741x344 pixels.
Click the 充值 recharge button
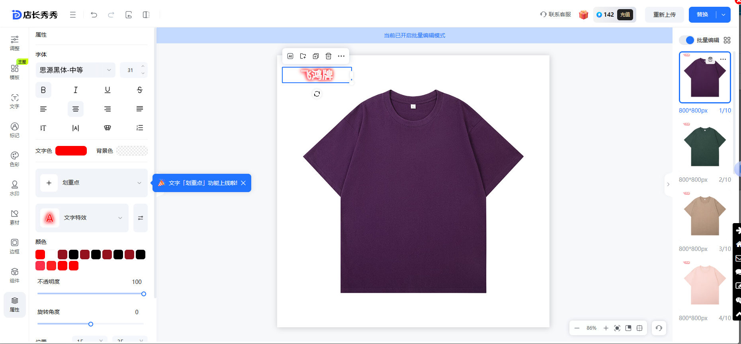pos(625,15)
